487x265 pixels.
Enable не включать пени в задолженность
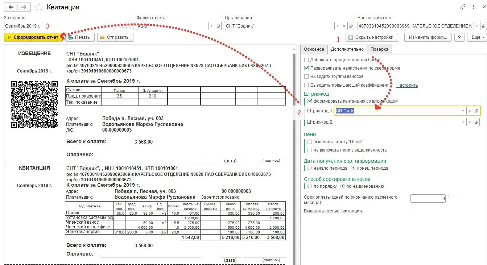click(309, 150)
